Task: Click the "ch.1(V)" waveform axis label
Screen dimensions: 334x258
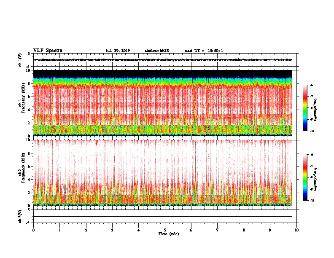Action: tap(20, 60)
